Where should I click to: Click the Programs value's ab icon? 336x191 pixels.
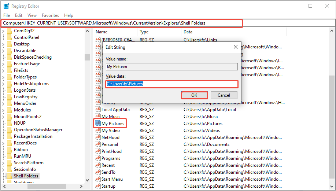coord(98,158)
